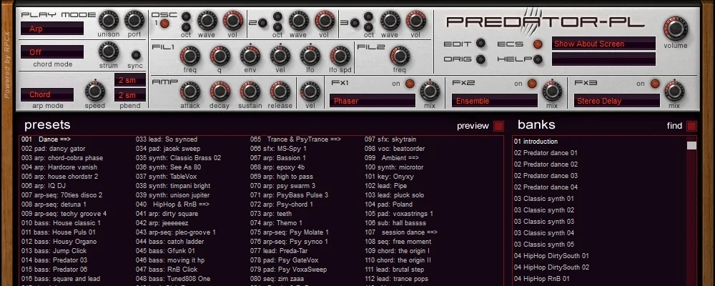Click the OSC 1 vol knob
Image resolution: width=715 pixels, height=286 pixels.
coord(232,21)
